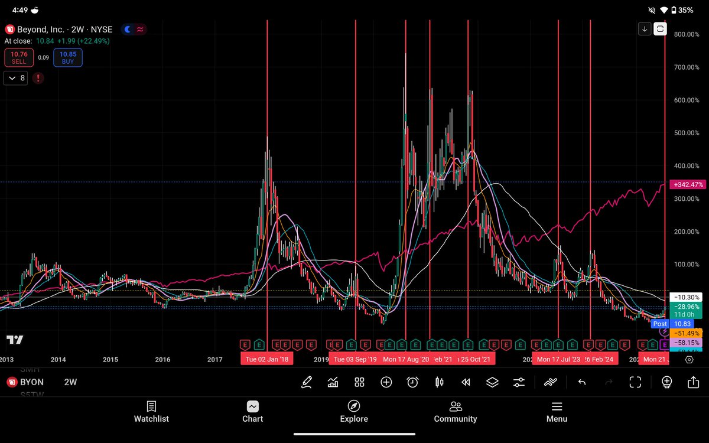Tap the down-arrow button at chart top right
Screen dimensions: 709x443
pos(645,28)
